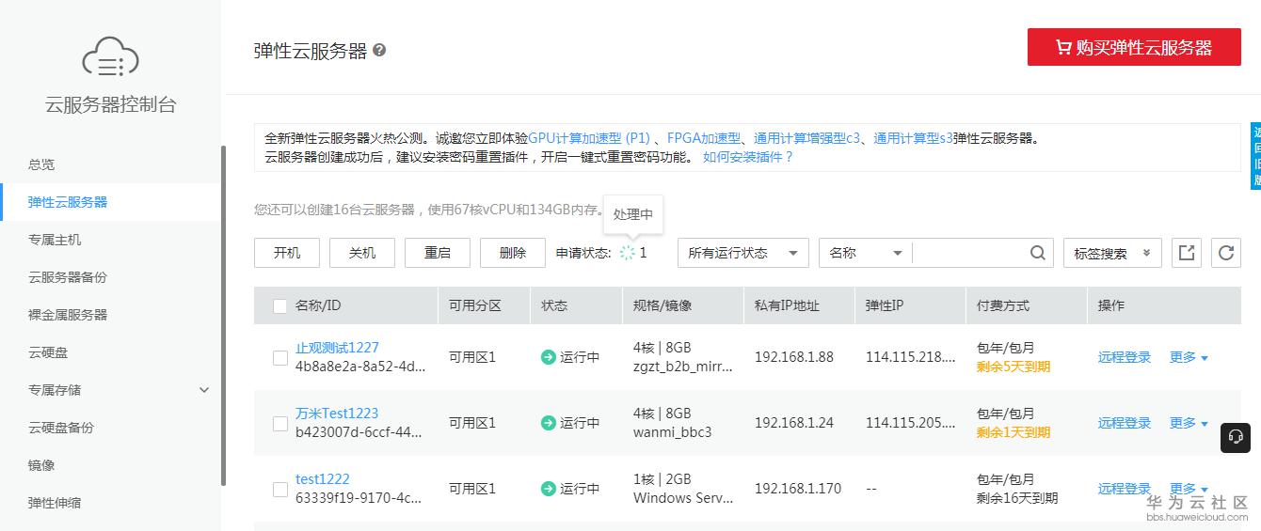Open 云硬盘 in the sidebar

[x=48, y=352]
